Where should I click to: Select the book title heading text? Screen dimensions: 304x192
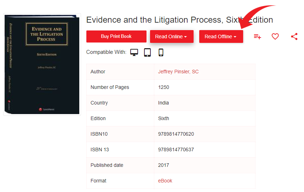click(179, 20)
